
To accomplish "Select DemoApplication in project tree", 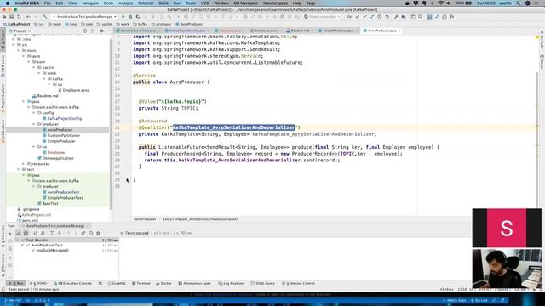I will click(58, 158).
